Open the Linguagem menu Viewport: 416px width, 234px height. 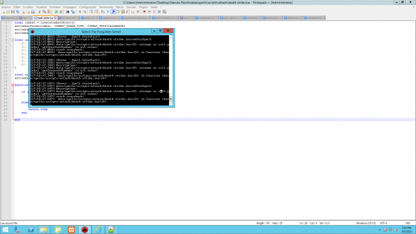pyautogui.click(x=70, y=7)
